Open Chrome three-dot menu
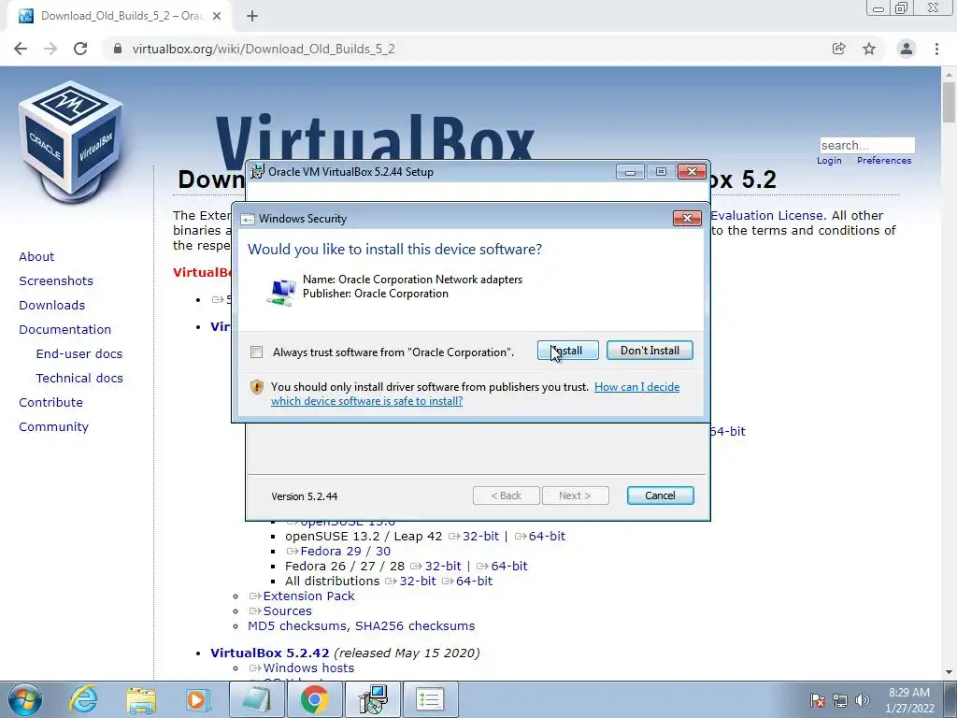Image resolution: width=957 pixels, height=718 pixels. (936, 49)
